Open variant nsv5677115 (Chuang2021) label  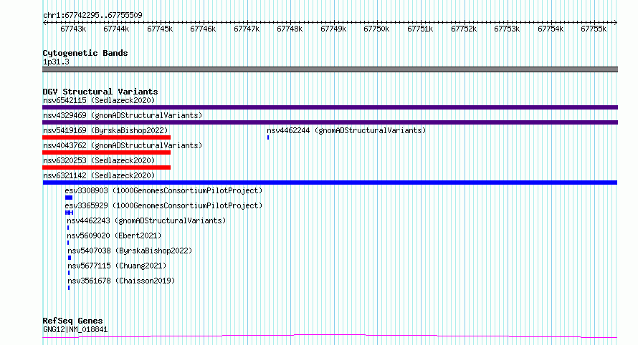[x=117, y=266]
